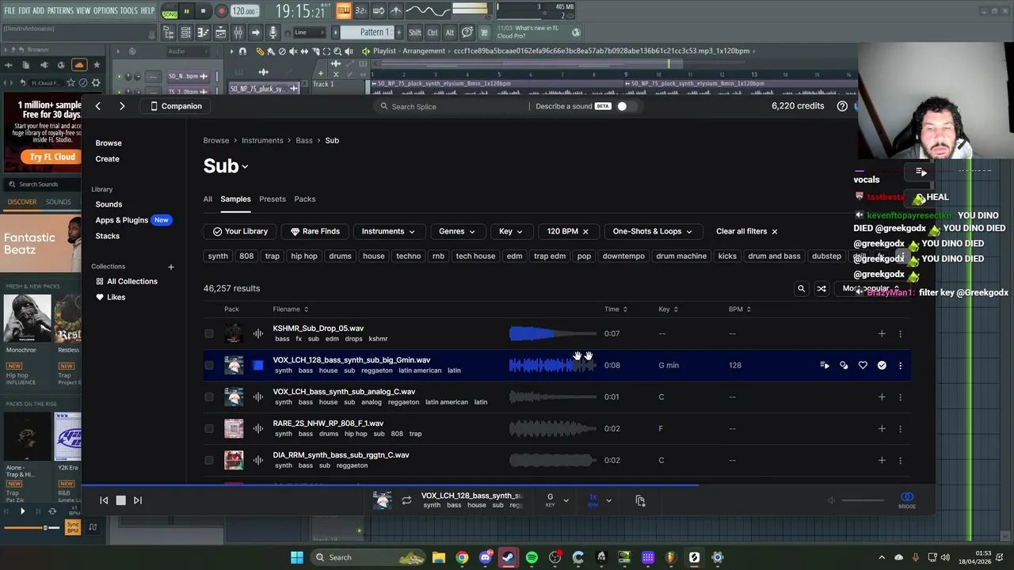Click Clear all filters
Image resolution: width=1014 pixels, height=570 pixels.
(x=747, y=231)
